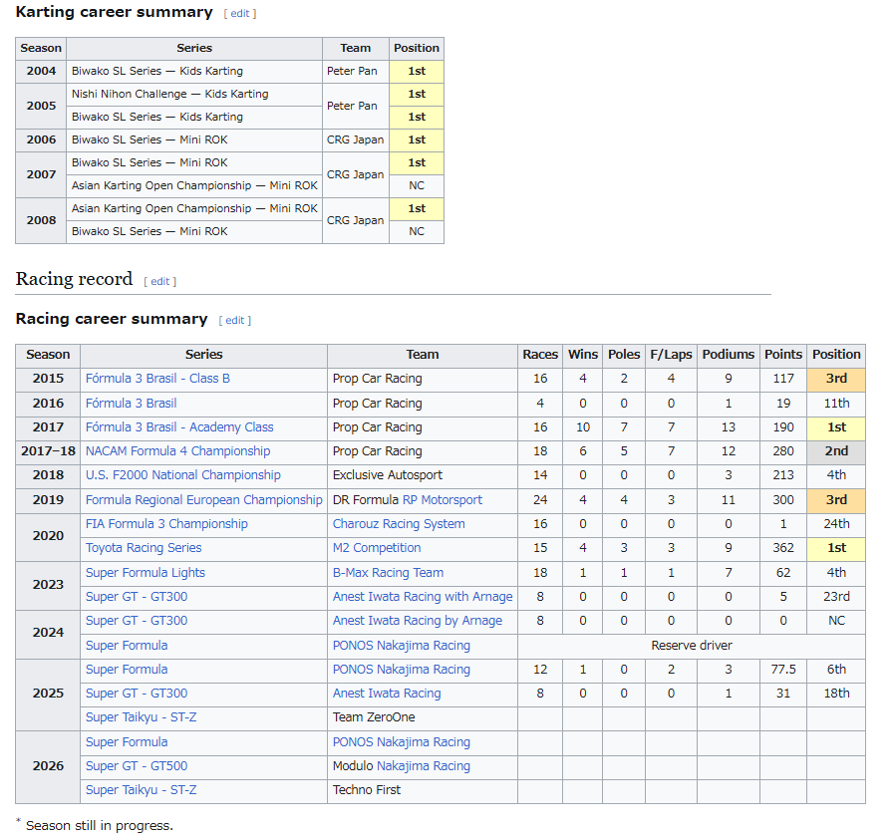This screenshot has height=840, width=894.
Task: Select the '2017–18' season cell
Action: pos(48,451)
